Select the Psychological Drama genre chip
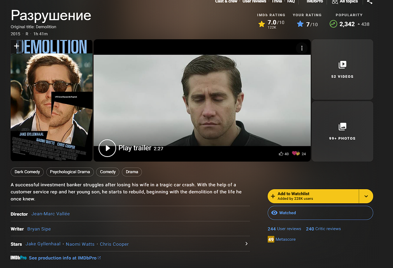393x268 pixels. pos(70,172)
